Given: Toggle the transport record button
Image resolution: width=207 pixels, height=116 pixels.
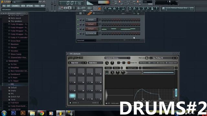Looking at the screenshot, I should 74,8.
